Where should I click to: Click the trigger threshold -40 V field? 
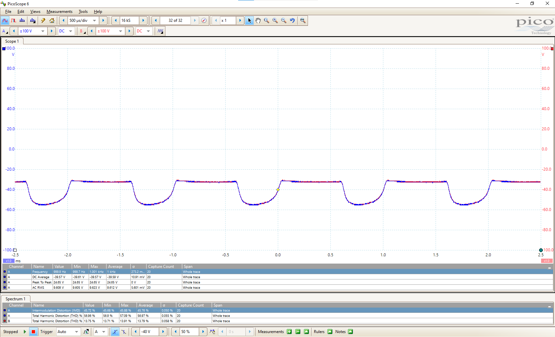coord(149,332)
